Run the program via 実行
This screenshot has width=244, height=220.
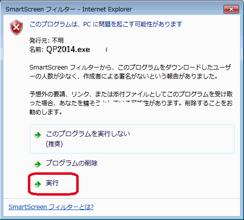52,183
